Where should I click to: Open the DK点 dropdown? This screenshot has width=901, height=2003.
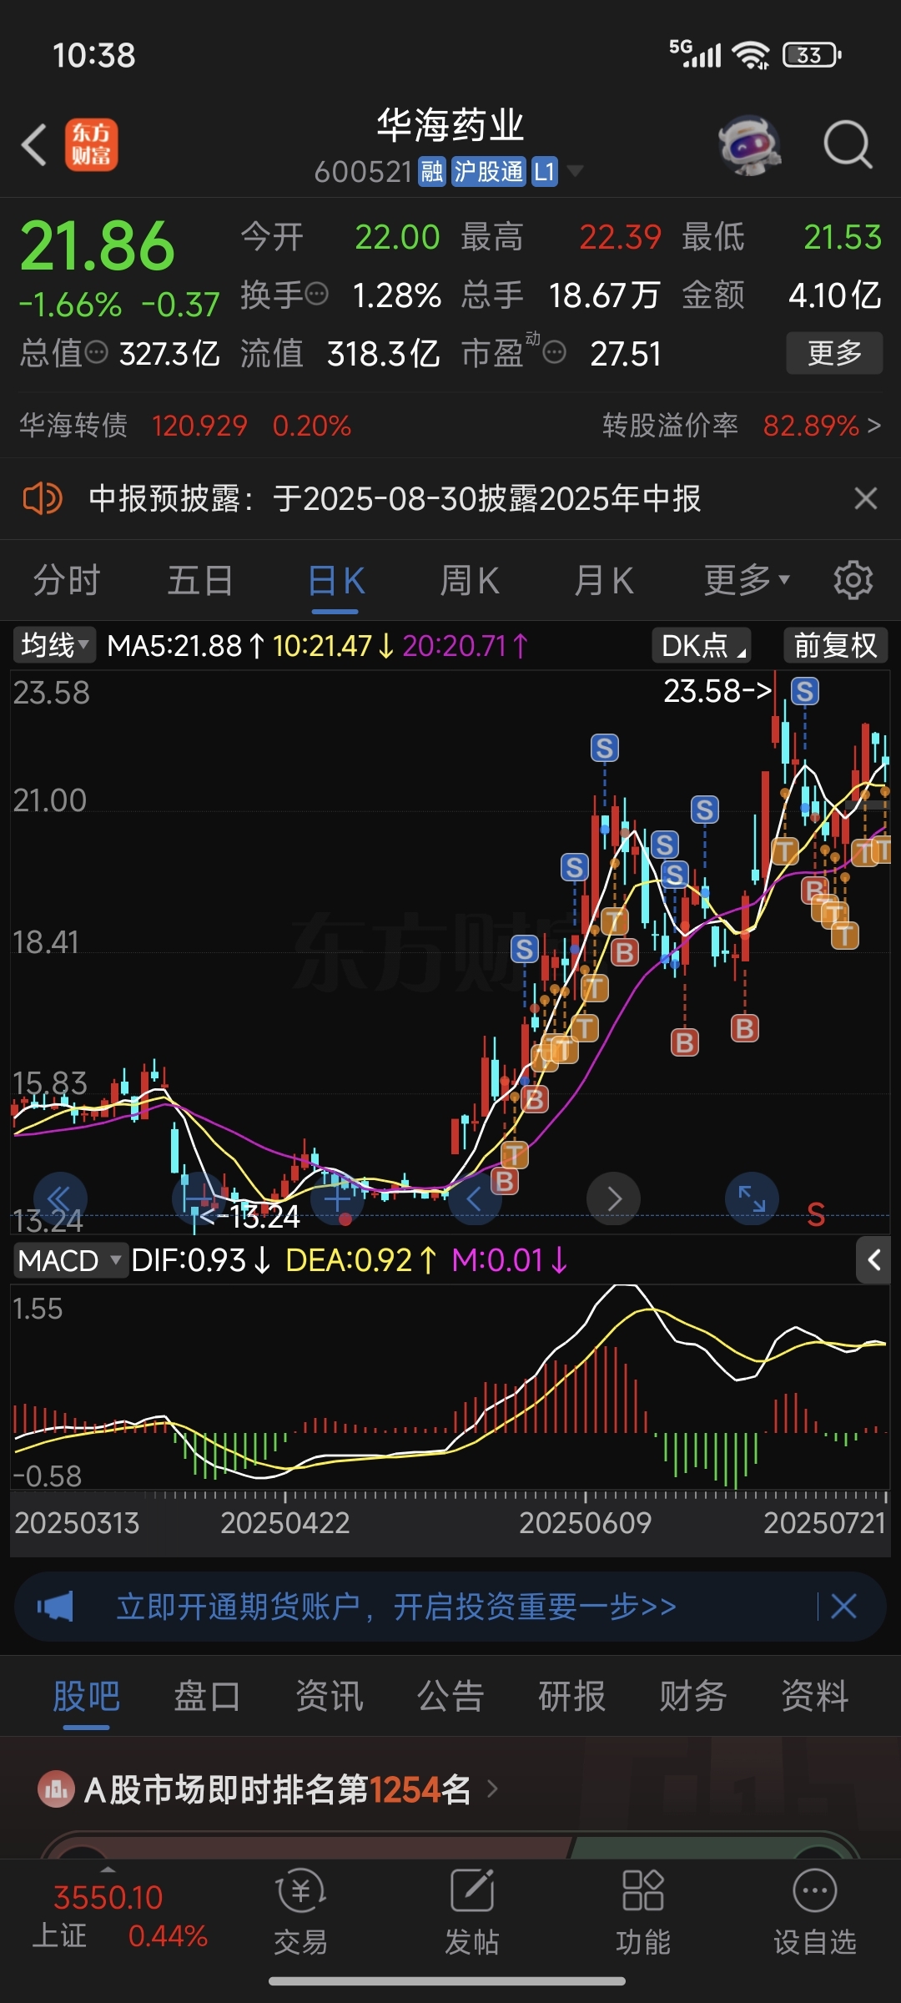(702, 645)
